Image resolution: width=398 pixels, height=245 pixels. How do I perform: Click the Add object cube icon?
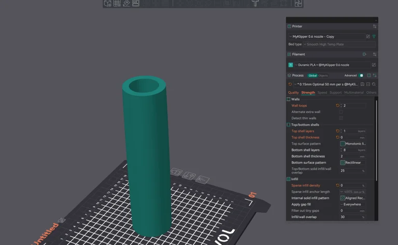coord(108,3)
